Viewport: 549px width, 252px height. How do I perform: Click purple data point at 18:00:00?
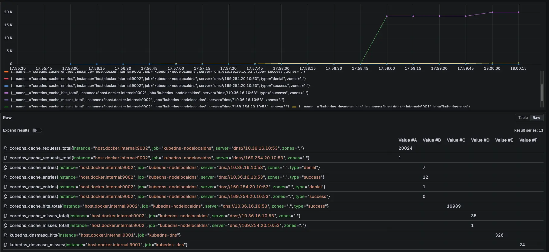pos(492,12)
